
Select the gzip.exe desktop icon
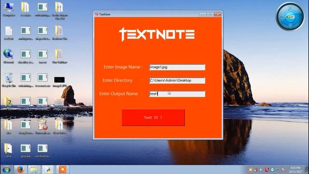(x=26, y=151)
